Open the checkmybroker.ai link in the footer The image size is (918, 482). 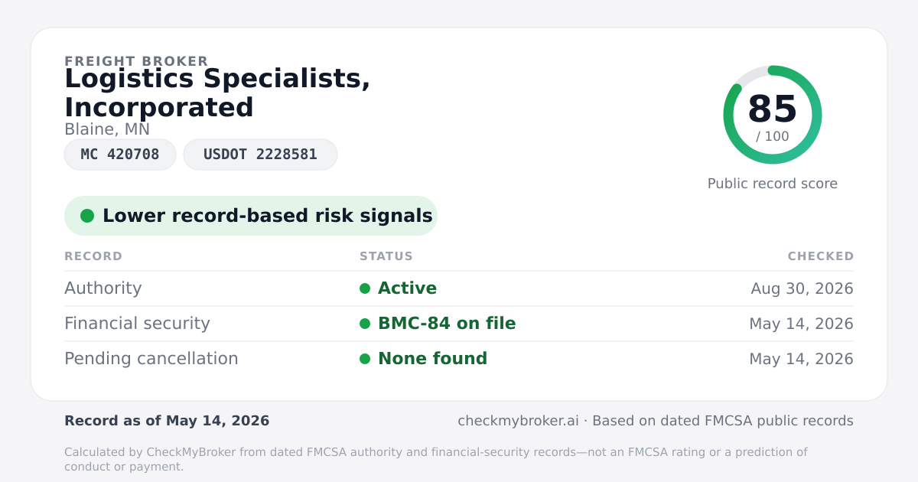click(518, 421)
